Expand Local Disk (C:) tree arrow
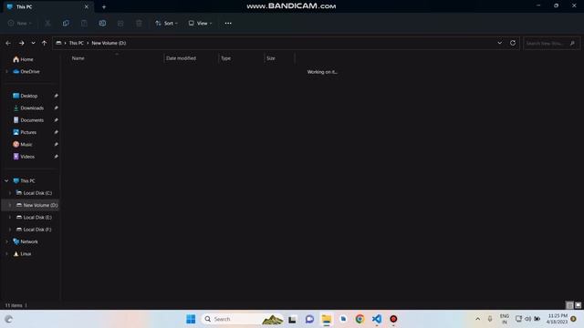Screen dimensions: 584x328 (x=10, y=193)
